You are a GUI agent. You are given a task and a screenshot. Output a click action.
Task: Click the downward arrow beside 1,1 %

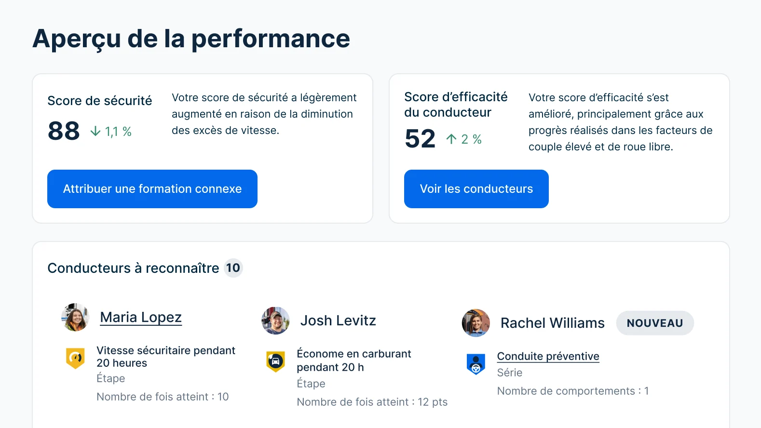[x=95, y=131]
